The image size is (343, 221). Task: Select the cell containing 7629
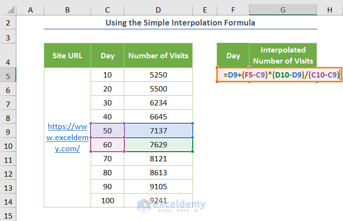tap(158, 144)
